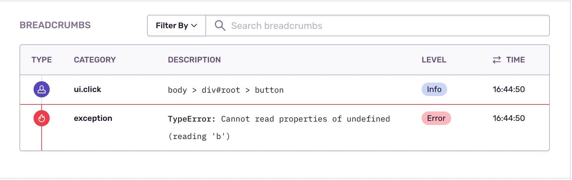Click the red flame exception icon

point(42,118)
